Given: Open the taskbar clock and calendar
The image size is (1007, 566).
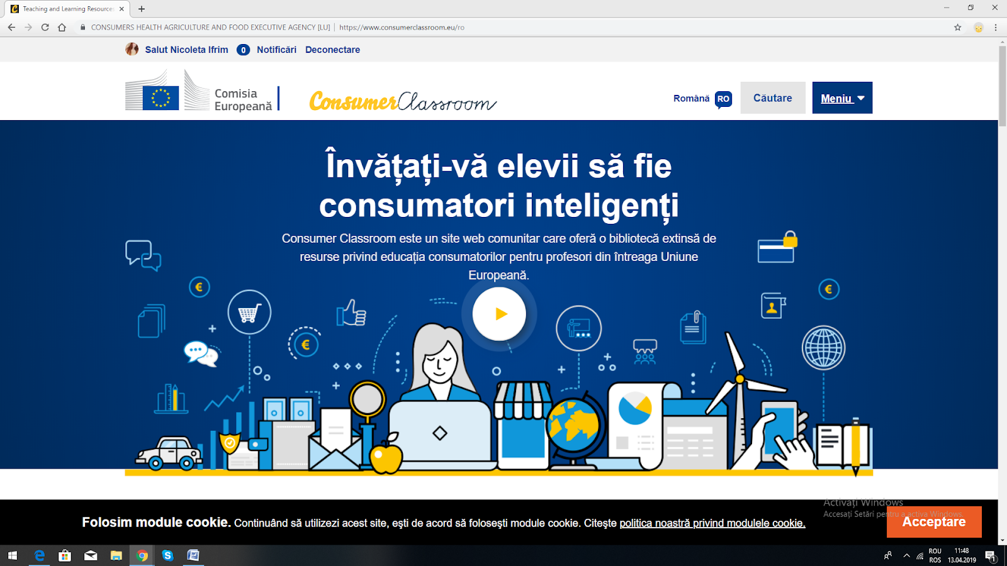Looking at the screenshot, I should point(962,555).
